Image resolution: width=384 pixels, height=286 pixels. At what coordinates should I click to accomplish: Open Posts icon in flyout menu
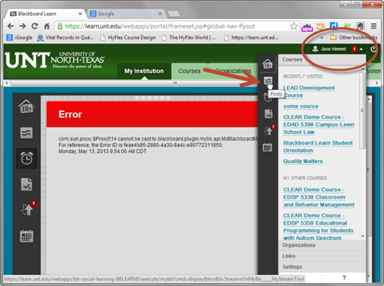coord(268,81)
